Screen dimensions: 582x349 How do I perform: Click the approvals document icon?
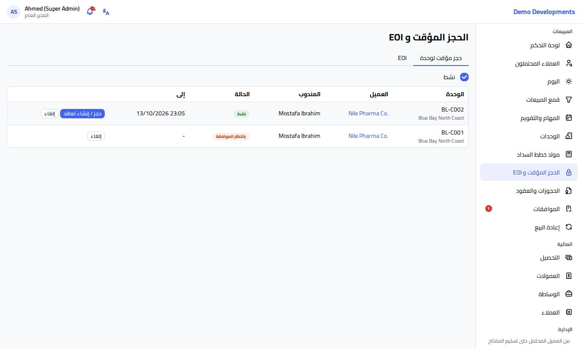point(568,209)
